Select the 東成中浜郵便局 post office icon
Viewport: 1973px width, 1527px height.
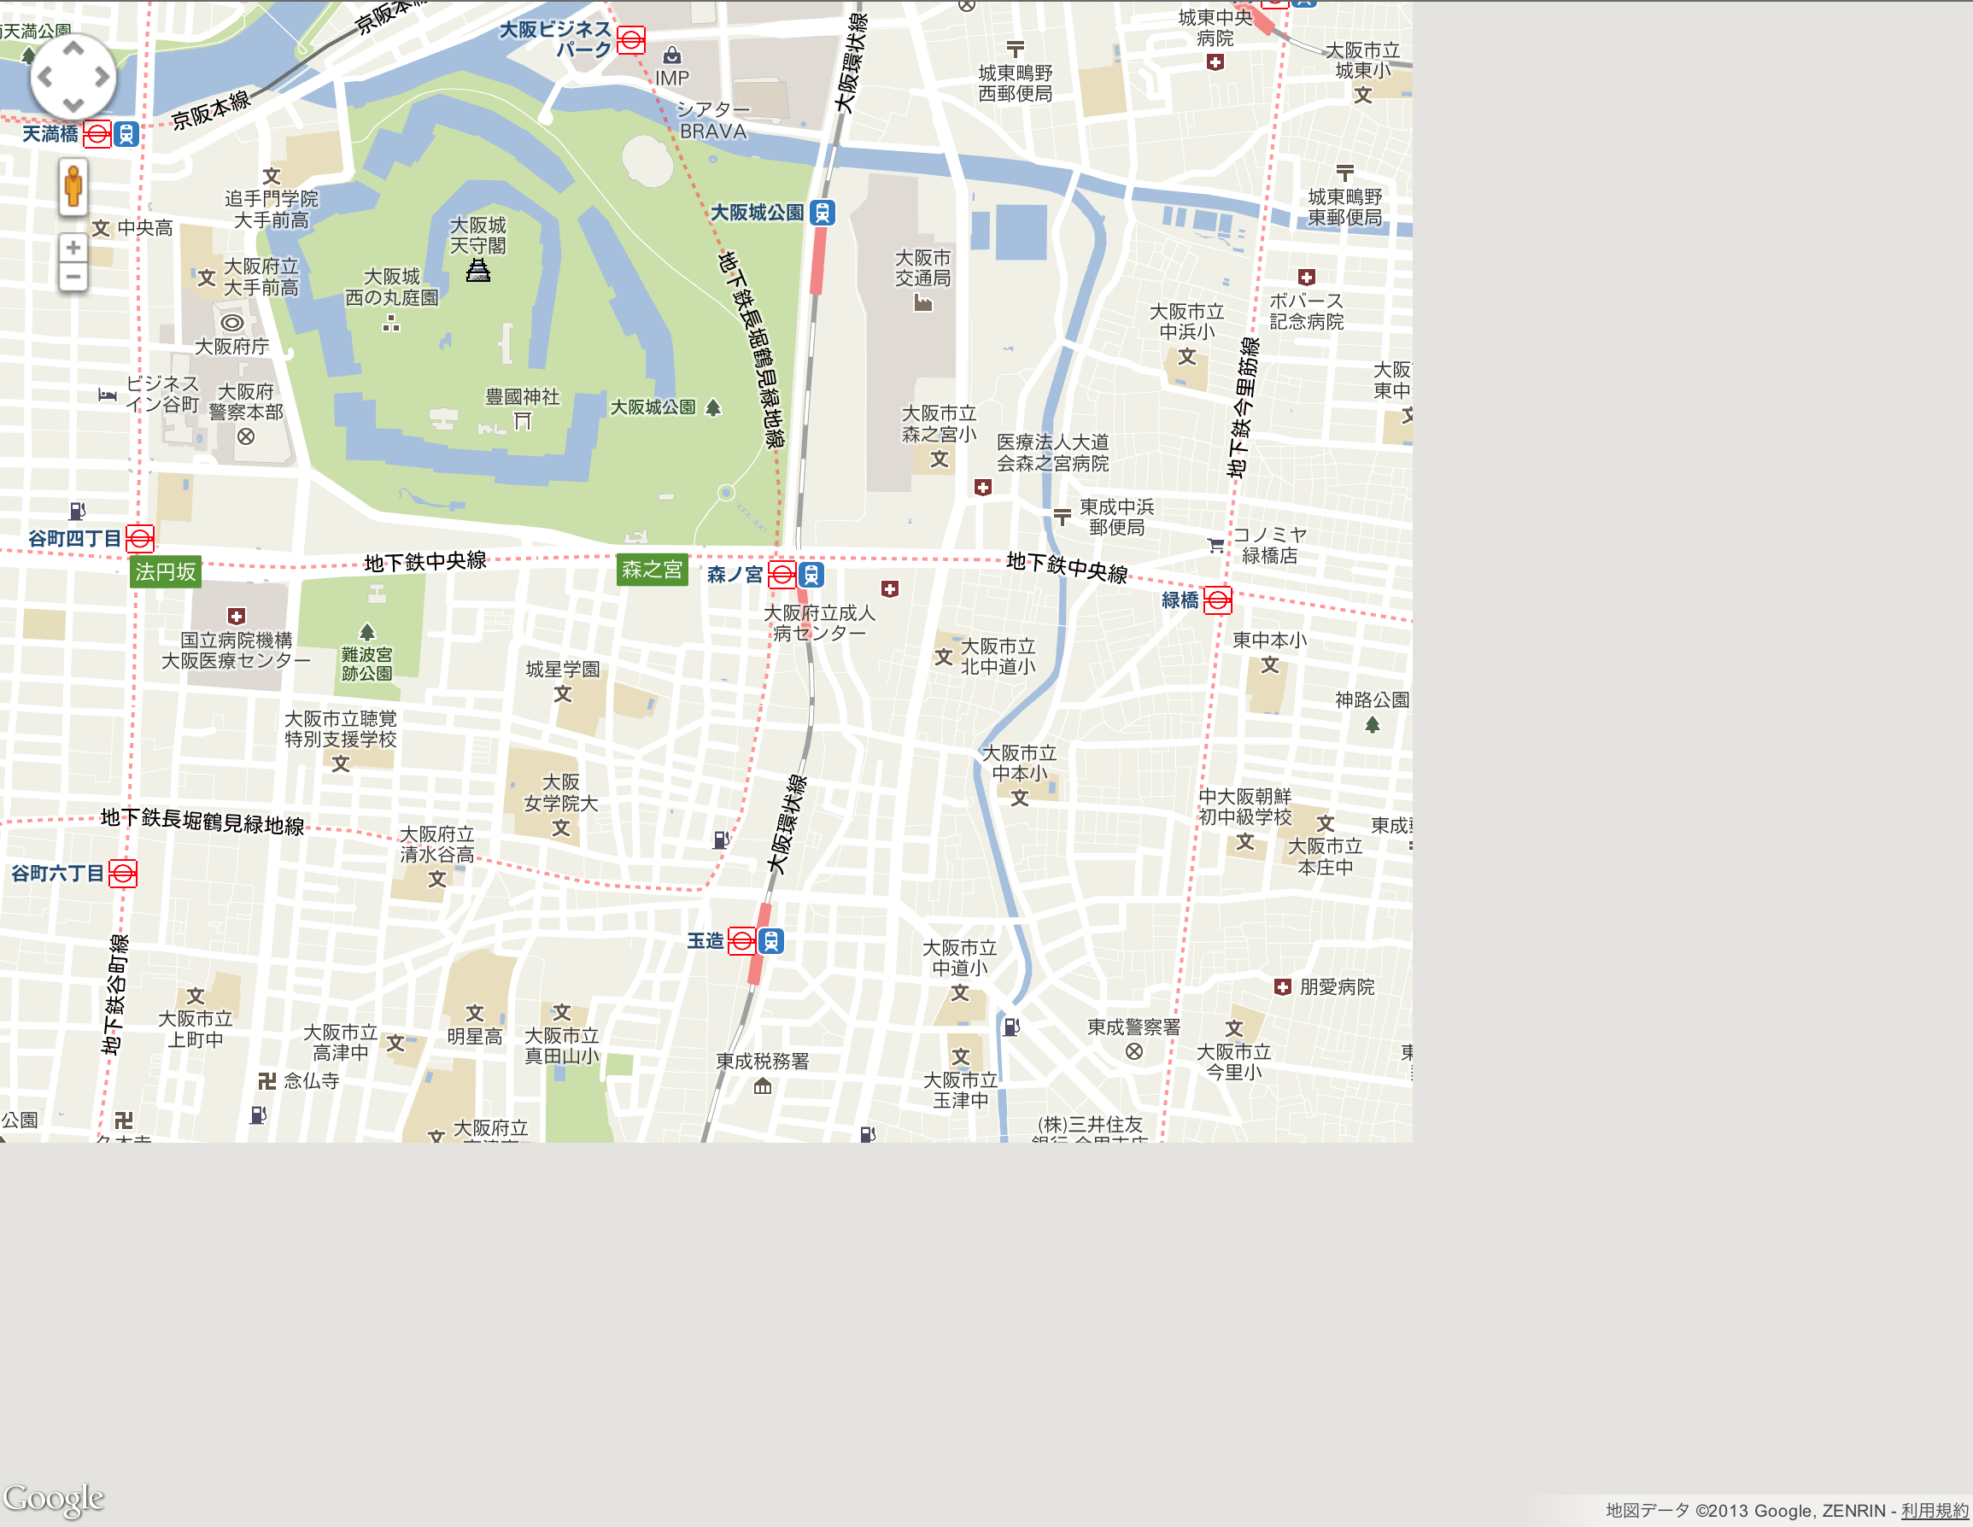pyautogui.click(x=1063, y=516)
